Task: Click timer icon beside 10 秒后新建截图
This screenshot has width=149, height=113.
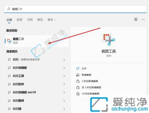Action: [x=78, y=94]
